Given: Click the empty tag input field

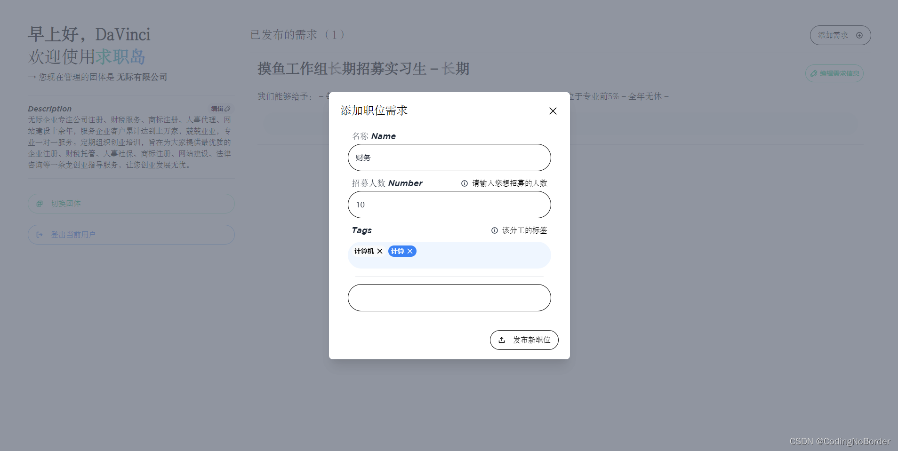Looking at the screenshot, I should click(449, 298).
